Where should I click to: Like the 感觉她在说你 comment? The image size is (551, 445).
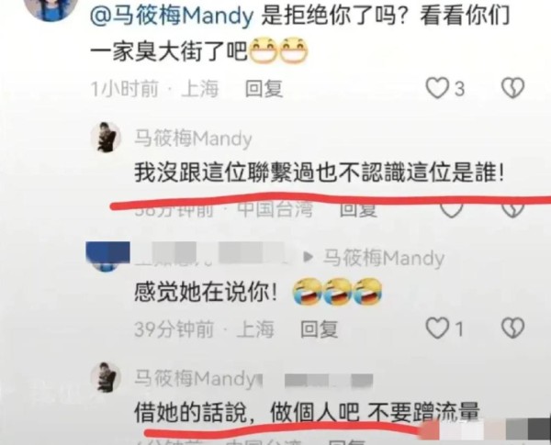[x=437, y=328]
